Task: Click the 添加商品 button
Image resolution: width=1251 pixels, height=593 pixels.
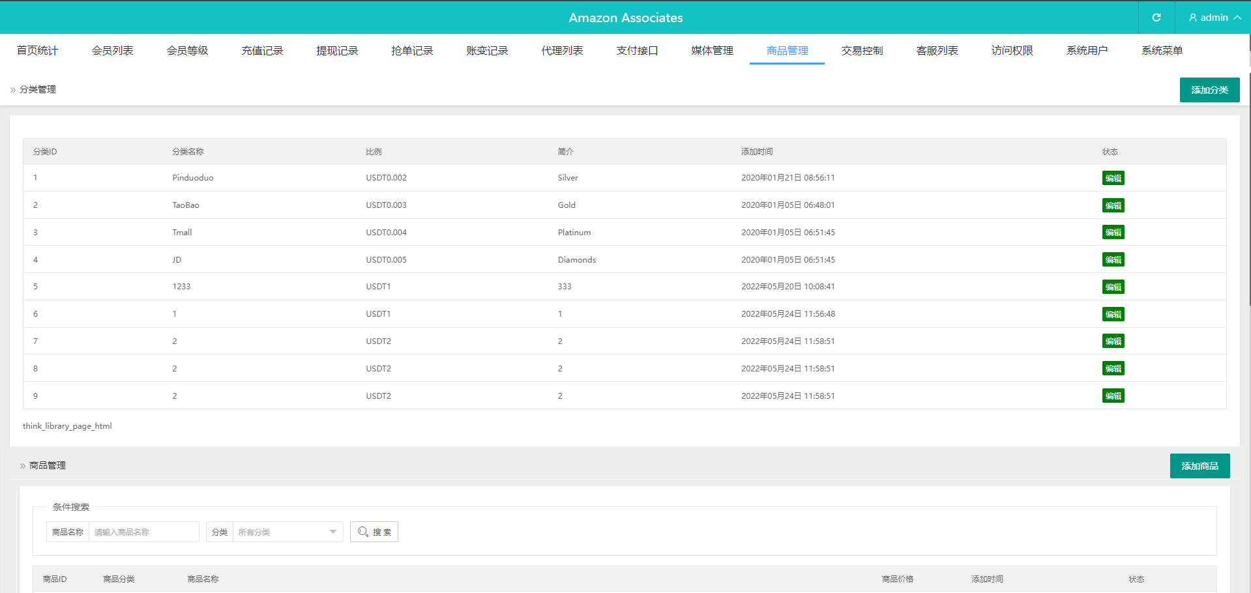Action: tap(1199, 466)
